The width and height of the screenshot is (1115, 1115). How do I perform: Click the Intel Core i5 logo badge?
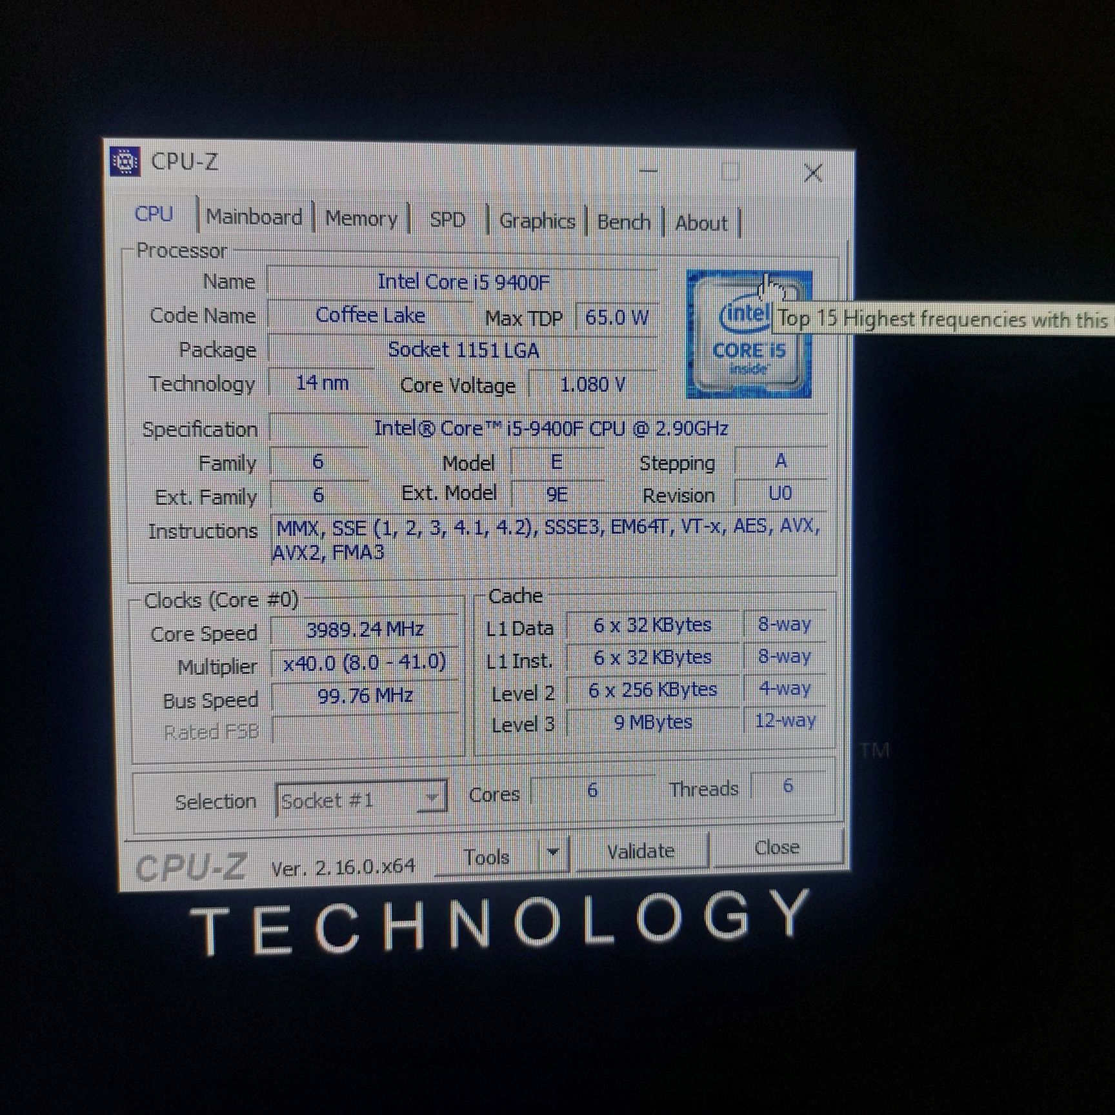pos(748,334)
